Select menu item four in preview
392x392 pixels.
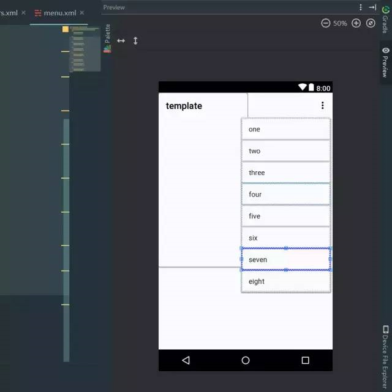click(x=285, y=194)
